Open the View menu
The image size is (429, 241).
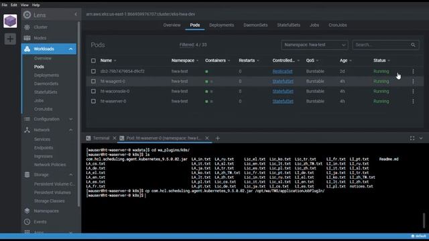(24, 5)
